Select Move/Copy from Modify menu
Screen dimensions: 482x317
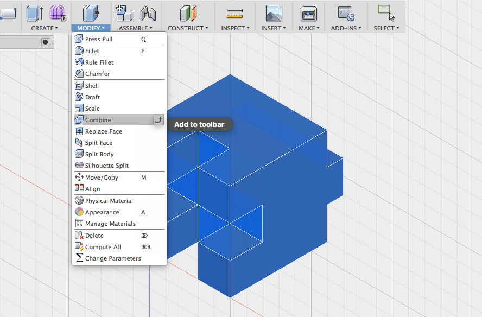(x=119, y=177)
